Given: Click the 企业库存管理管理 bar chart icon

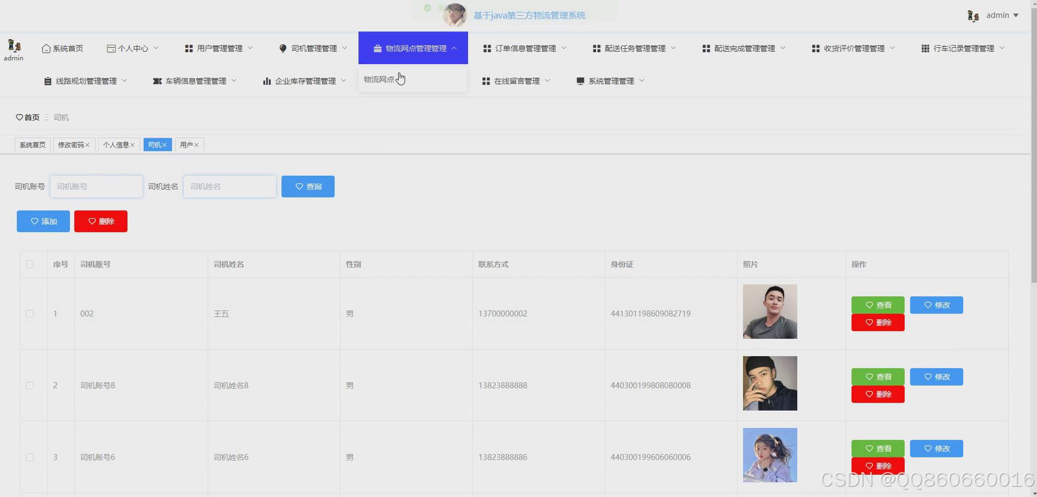Looking at the screenshot, I should click(267, 80).
